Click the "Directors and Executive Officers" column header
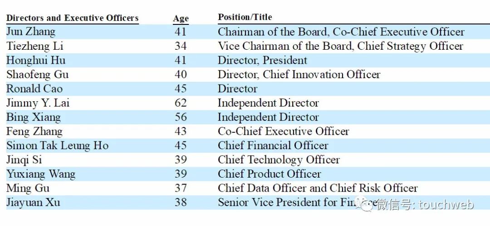Screen dimensions: 490x226 (72, 18)
